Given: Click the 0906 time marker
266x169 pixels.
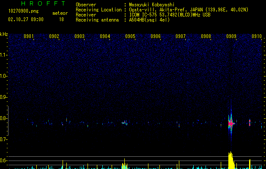Looking at the screenshot, I should coord(156,36).
